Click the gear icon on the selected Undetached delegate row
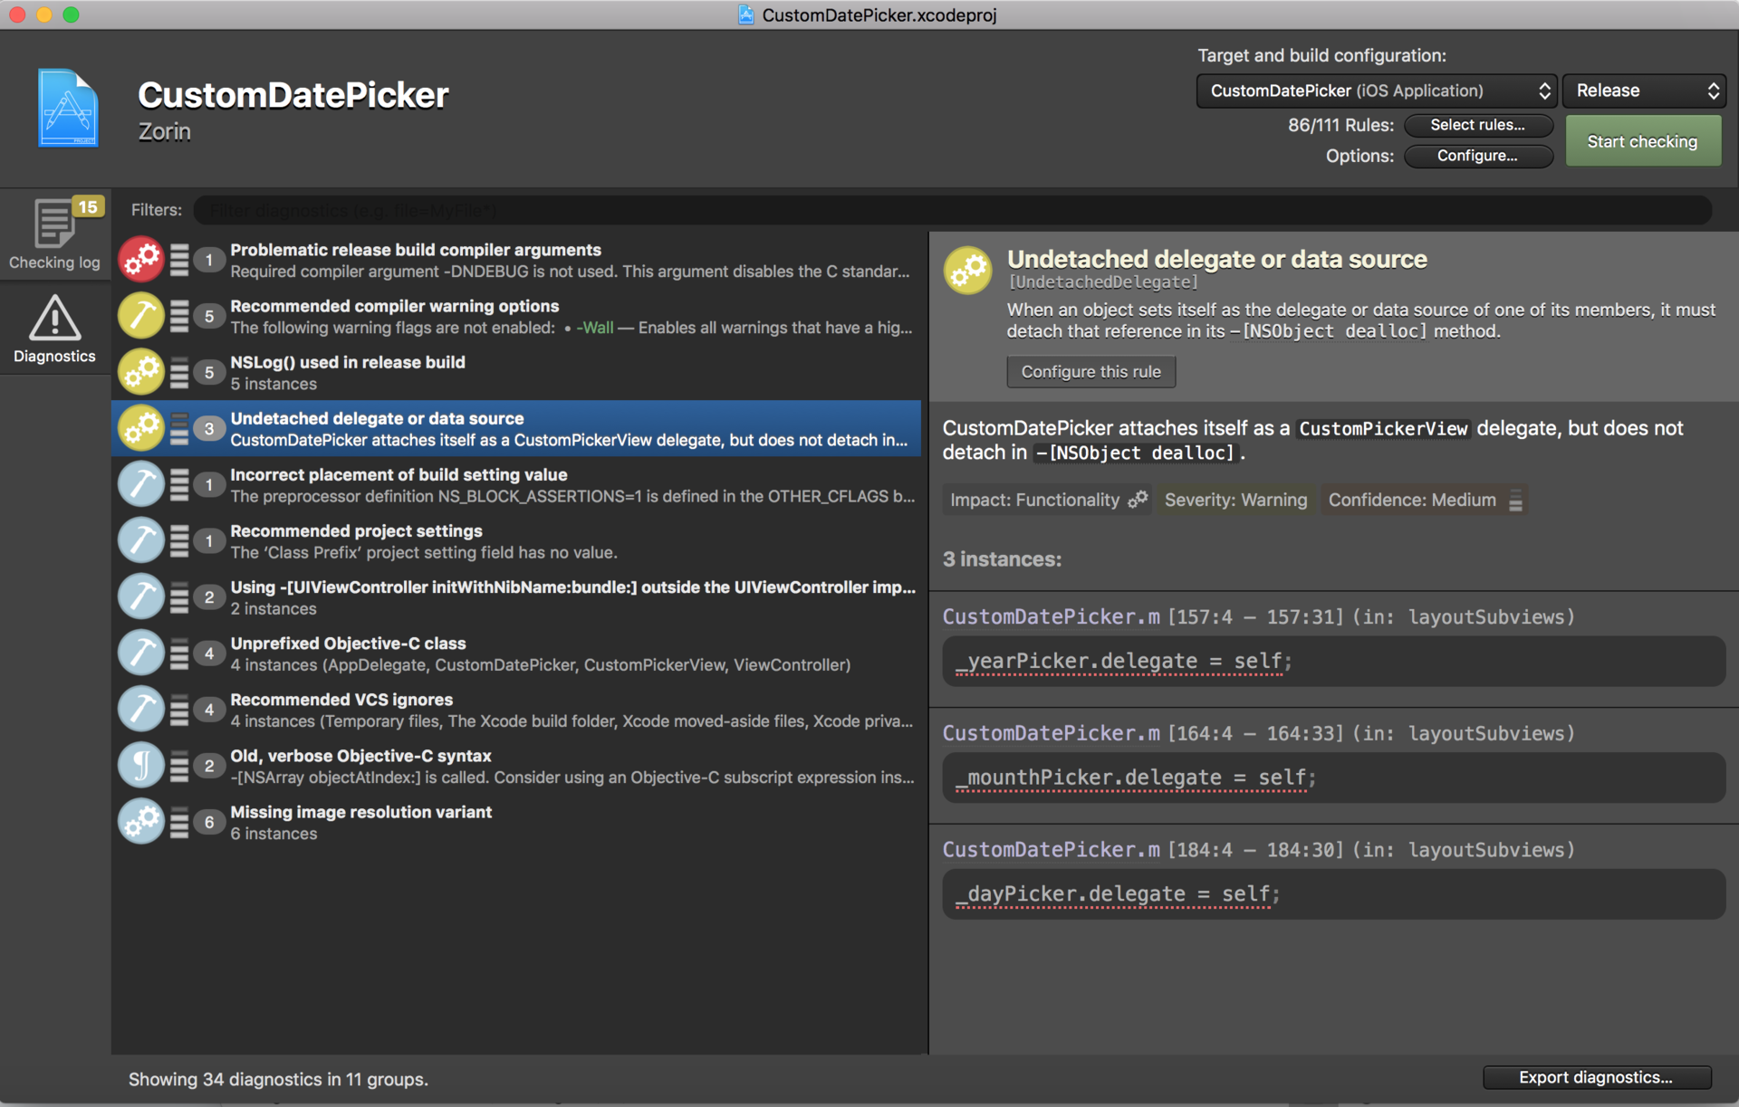This screenshot has height=1107, width=1739. tap(141, 427)
